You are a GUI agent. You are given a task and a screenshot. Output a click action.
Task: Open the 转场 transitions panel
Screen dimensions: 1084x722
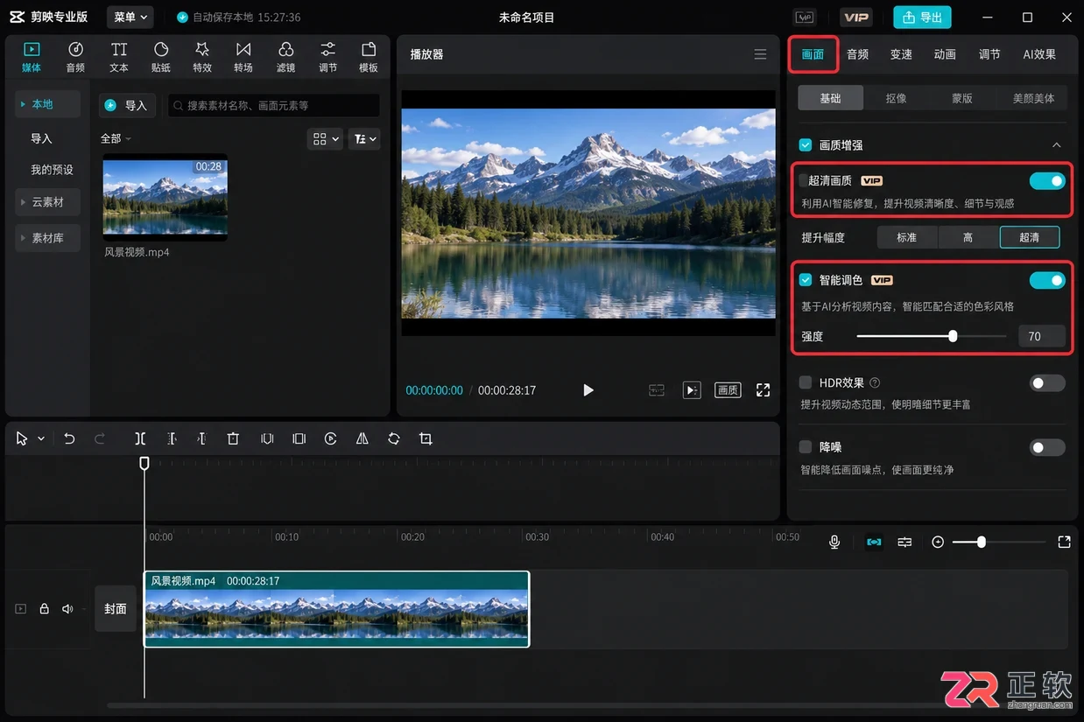point(243,57)
